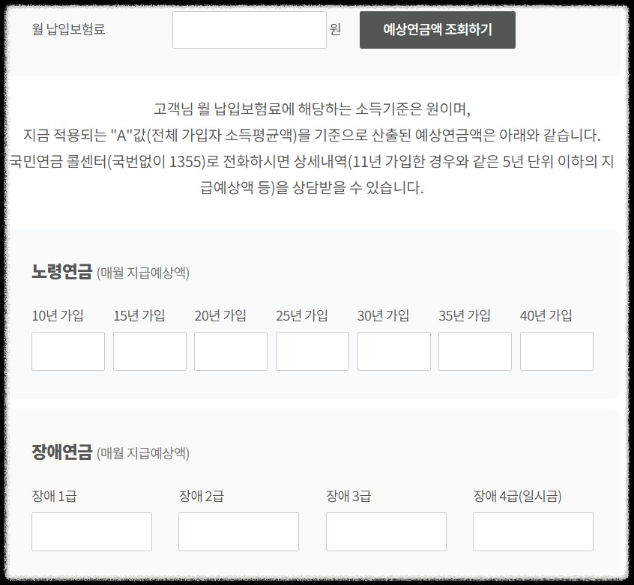Click the 노령연금 section heading
Viewport: 634px width, 585px height.
pyautogui.click(x=62, y=271)
